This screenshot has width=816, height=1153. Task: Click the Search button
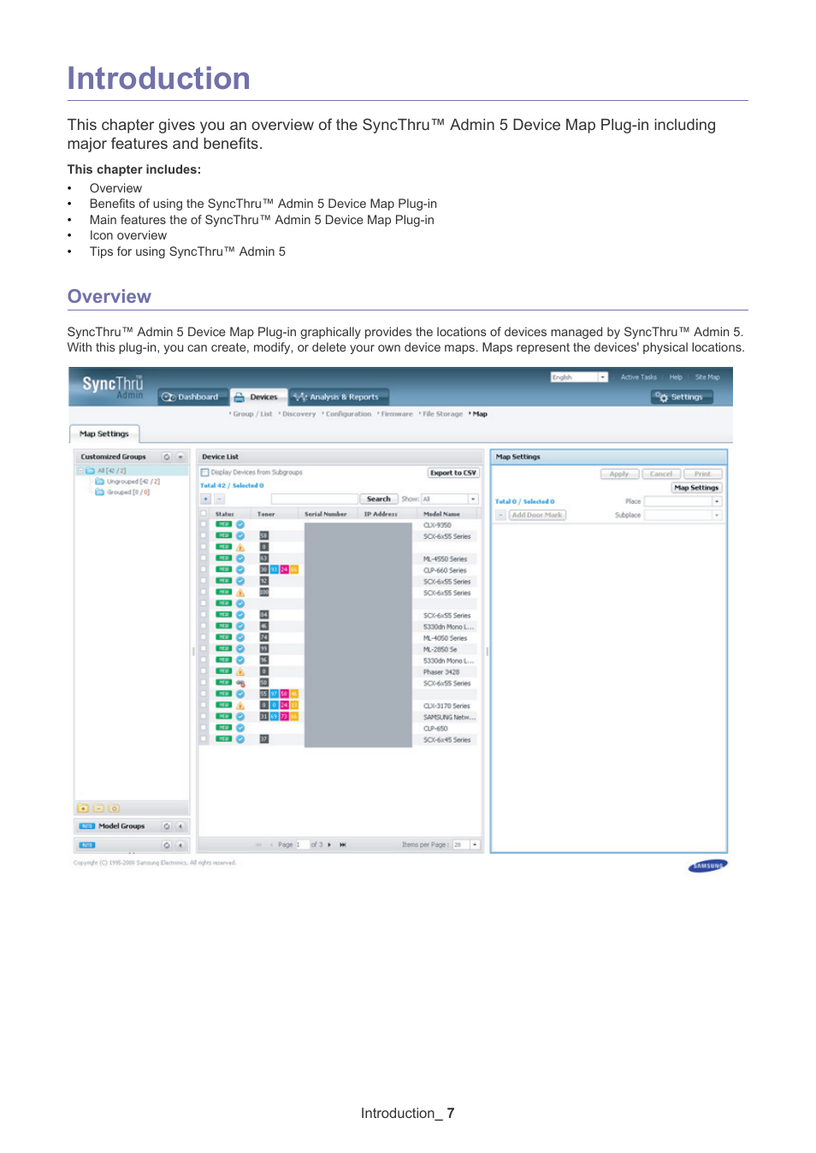pos(378,499)
